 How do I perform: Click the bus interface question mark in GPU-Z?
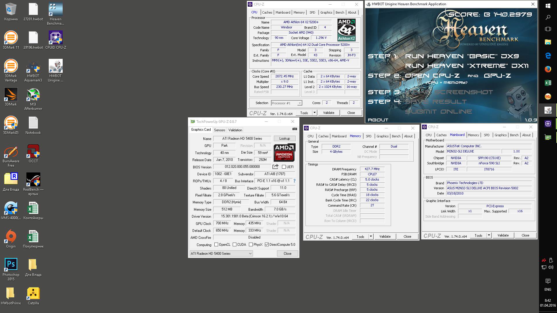tap(294, 181)
